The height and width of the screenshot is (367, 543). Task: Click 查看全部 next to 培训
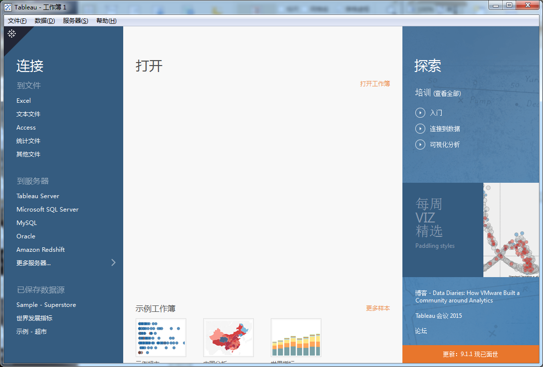click(447, 93)
